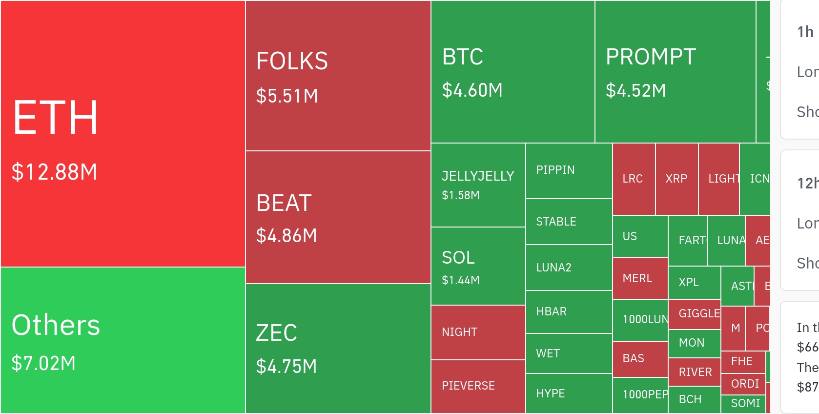
Task: Click the MERL red tile
Action: [x=640, y=278]
